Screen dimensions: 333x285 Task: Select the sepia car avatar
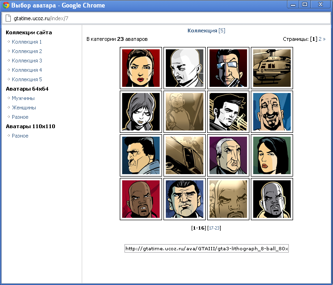click(x=185, y=155)
